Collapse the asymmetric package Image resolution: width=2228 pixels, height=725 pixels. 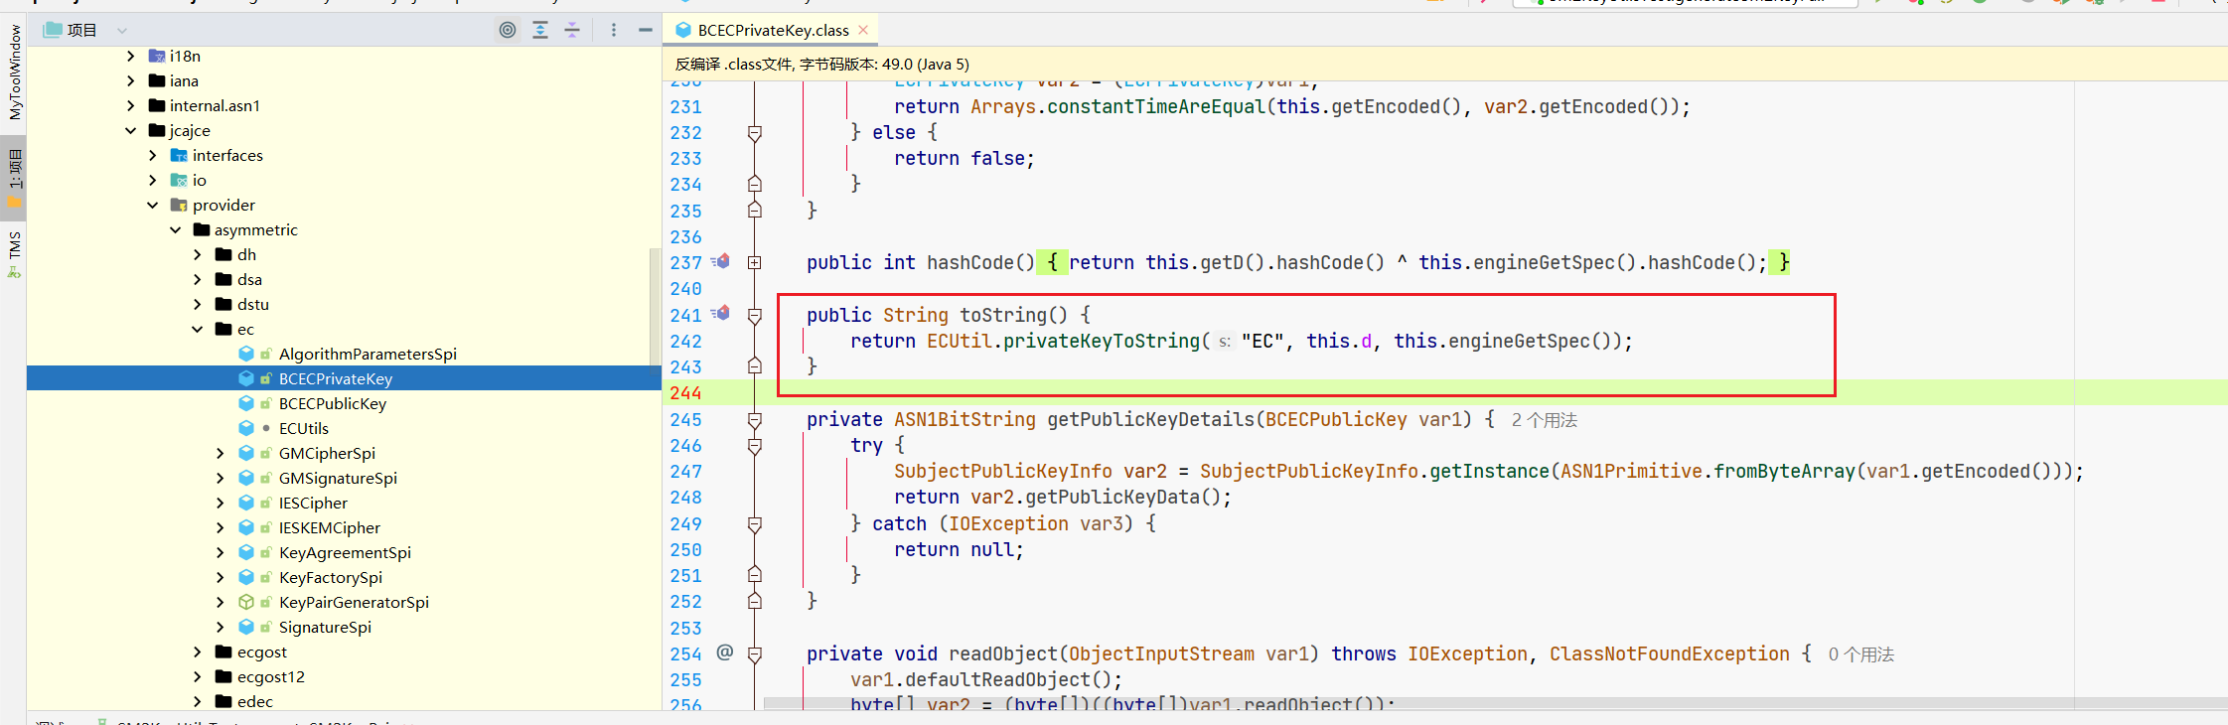[176, 229]
